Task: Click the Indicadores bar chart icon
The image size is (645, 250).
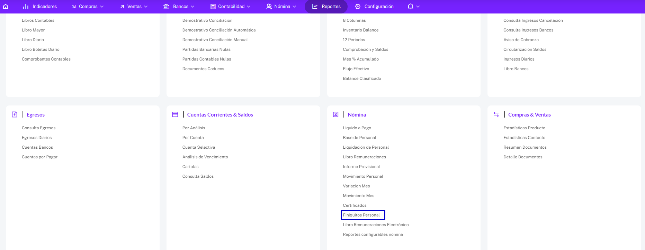Action: [x=26, y=7]
